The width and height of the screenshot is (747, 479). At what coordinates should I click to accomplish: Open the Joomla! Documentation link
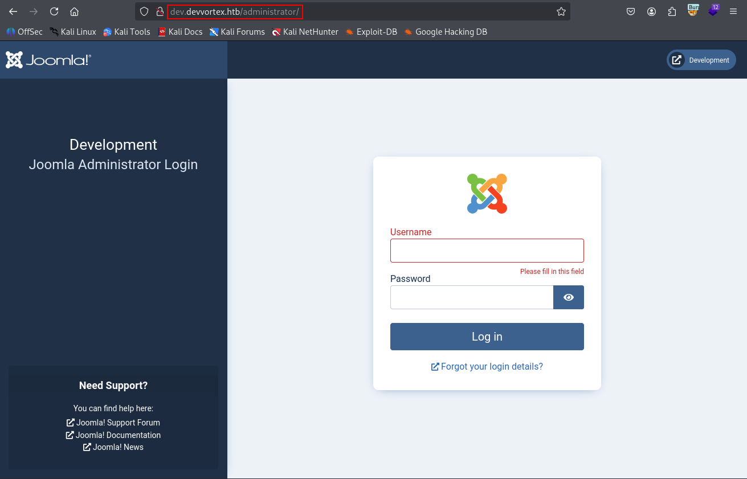113,435
